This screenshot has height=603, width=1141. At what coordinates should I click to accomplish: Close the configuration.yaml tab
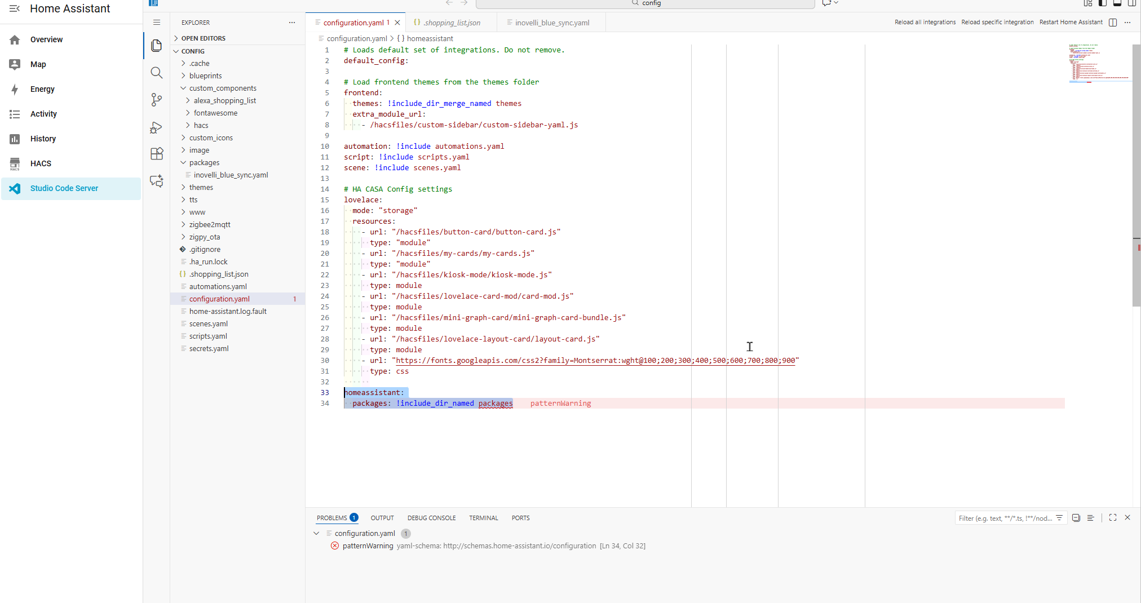tap(397, 23)
